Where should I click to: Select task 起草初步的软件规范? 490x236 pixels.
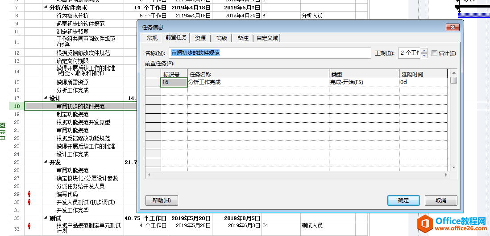(80, 24)
